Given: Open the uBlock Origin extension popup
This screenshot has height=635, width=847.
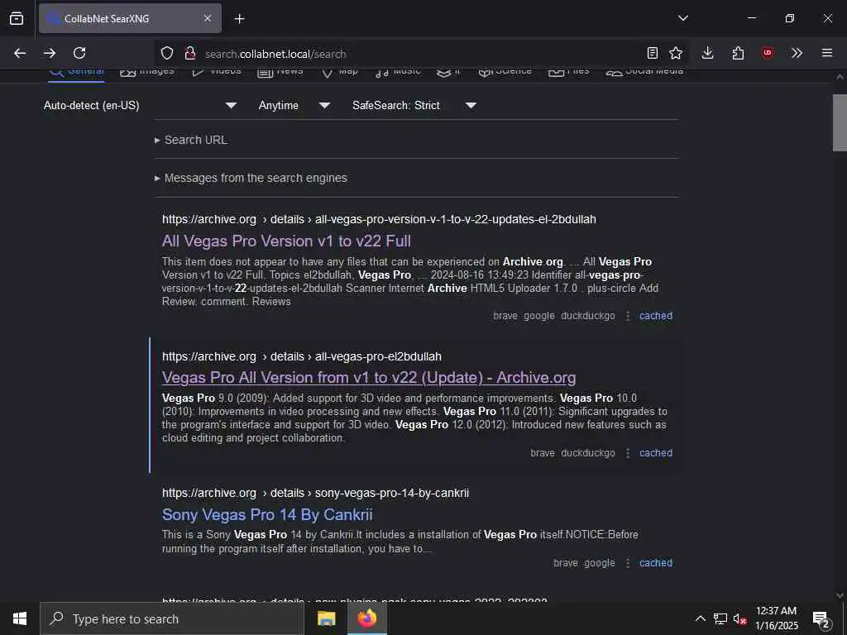Looking at the screenshot, I should tap(768, 53).
